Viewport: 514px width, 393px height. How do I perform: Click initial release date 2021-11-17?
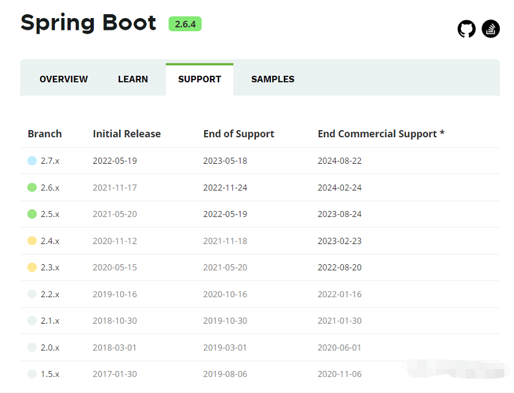point(114,188)
